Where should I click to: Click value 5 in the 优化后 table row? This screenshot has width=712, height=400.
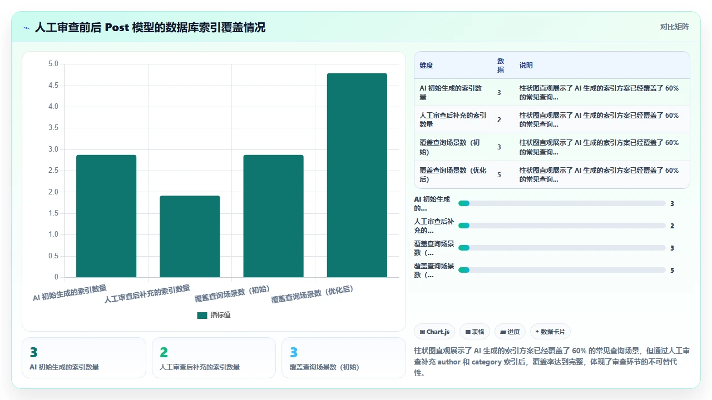499,175
